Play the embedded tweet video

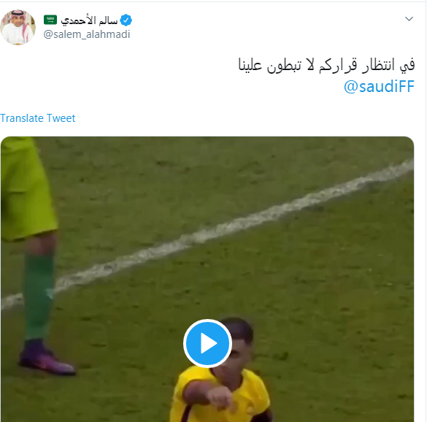pyautogui.click(x=207, y=343)
